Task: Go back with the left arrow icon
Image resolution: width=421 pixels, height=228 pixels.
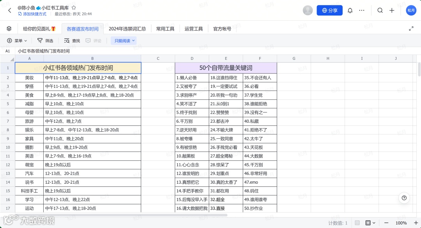Action: (x=10, y=10)
